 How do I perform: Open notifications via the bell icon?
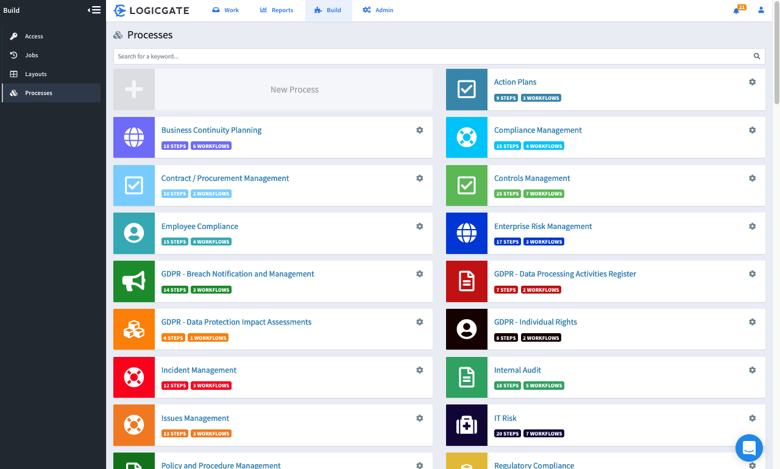[736, 10]
